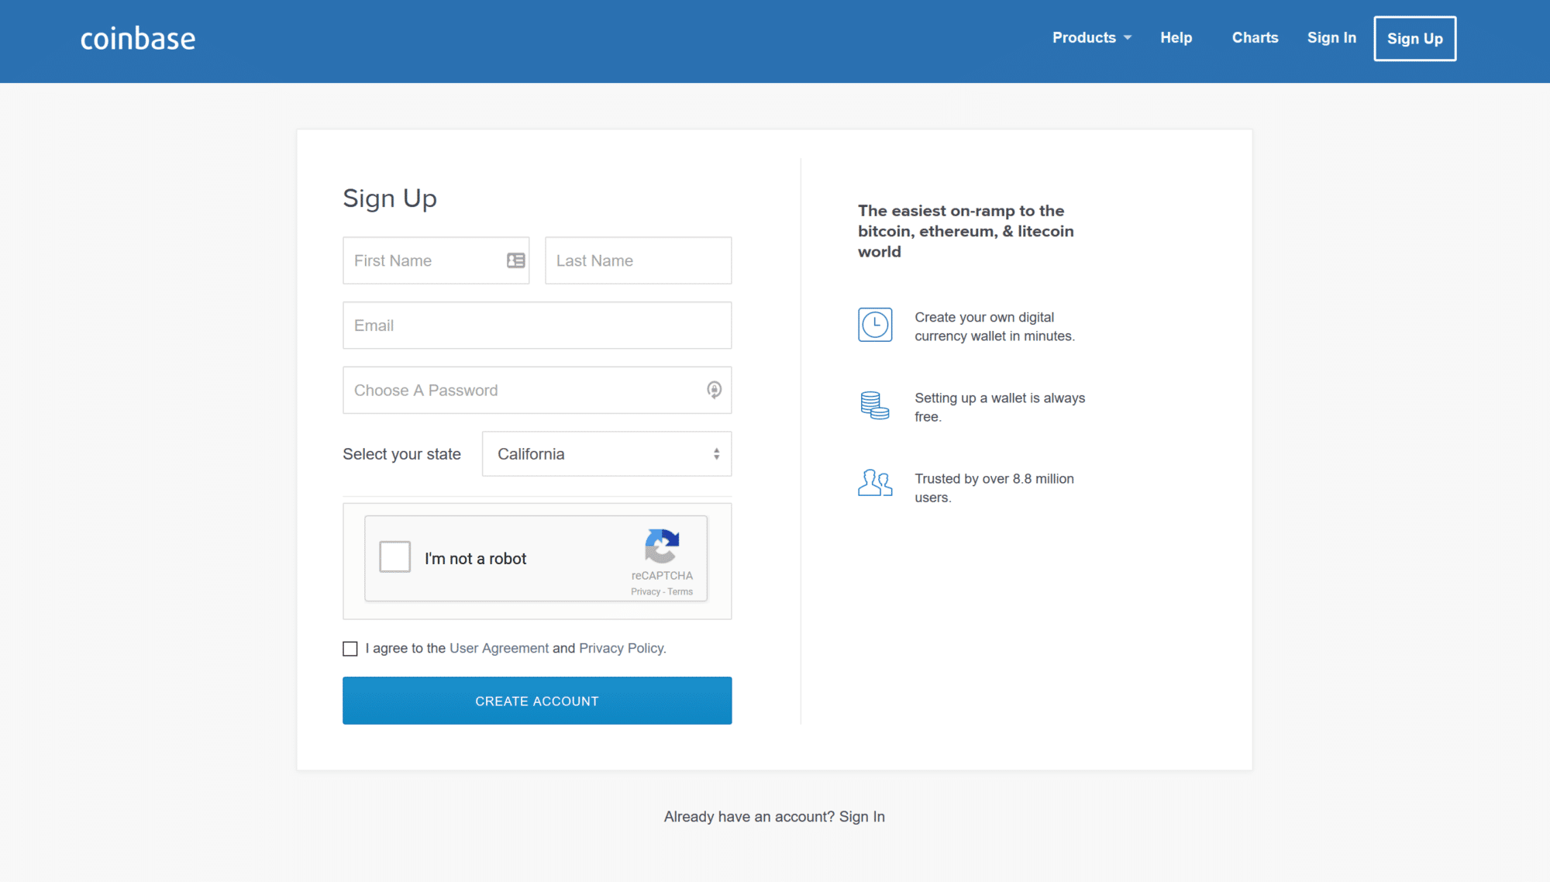This screenshot has width=1550, height=882.
Task: Click the Email input field
Action: (x=536, y=325)
